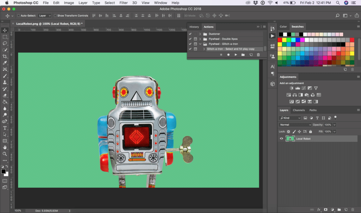Hide the Local Robot layer
The height and width of the screenshot is (213, 361).
click(281, 139)
